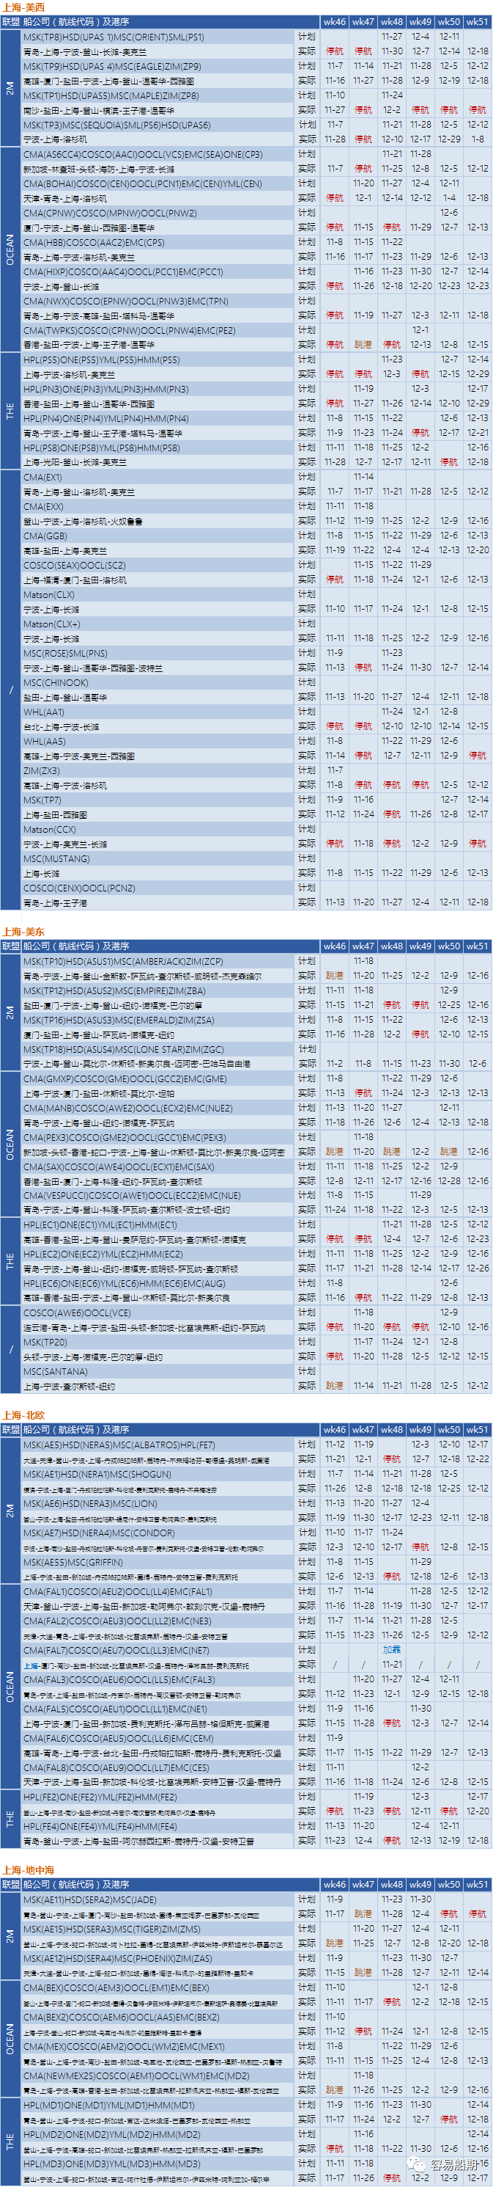Click the COSCO(AWE6)OOCL(VCE) service name
Viewport: 493px width, 2187px height.
coord(76,1312)
